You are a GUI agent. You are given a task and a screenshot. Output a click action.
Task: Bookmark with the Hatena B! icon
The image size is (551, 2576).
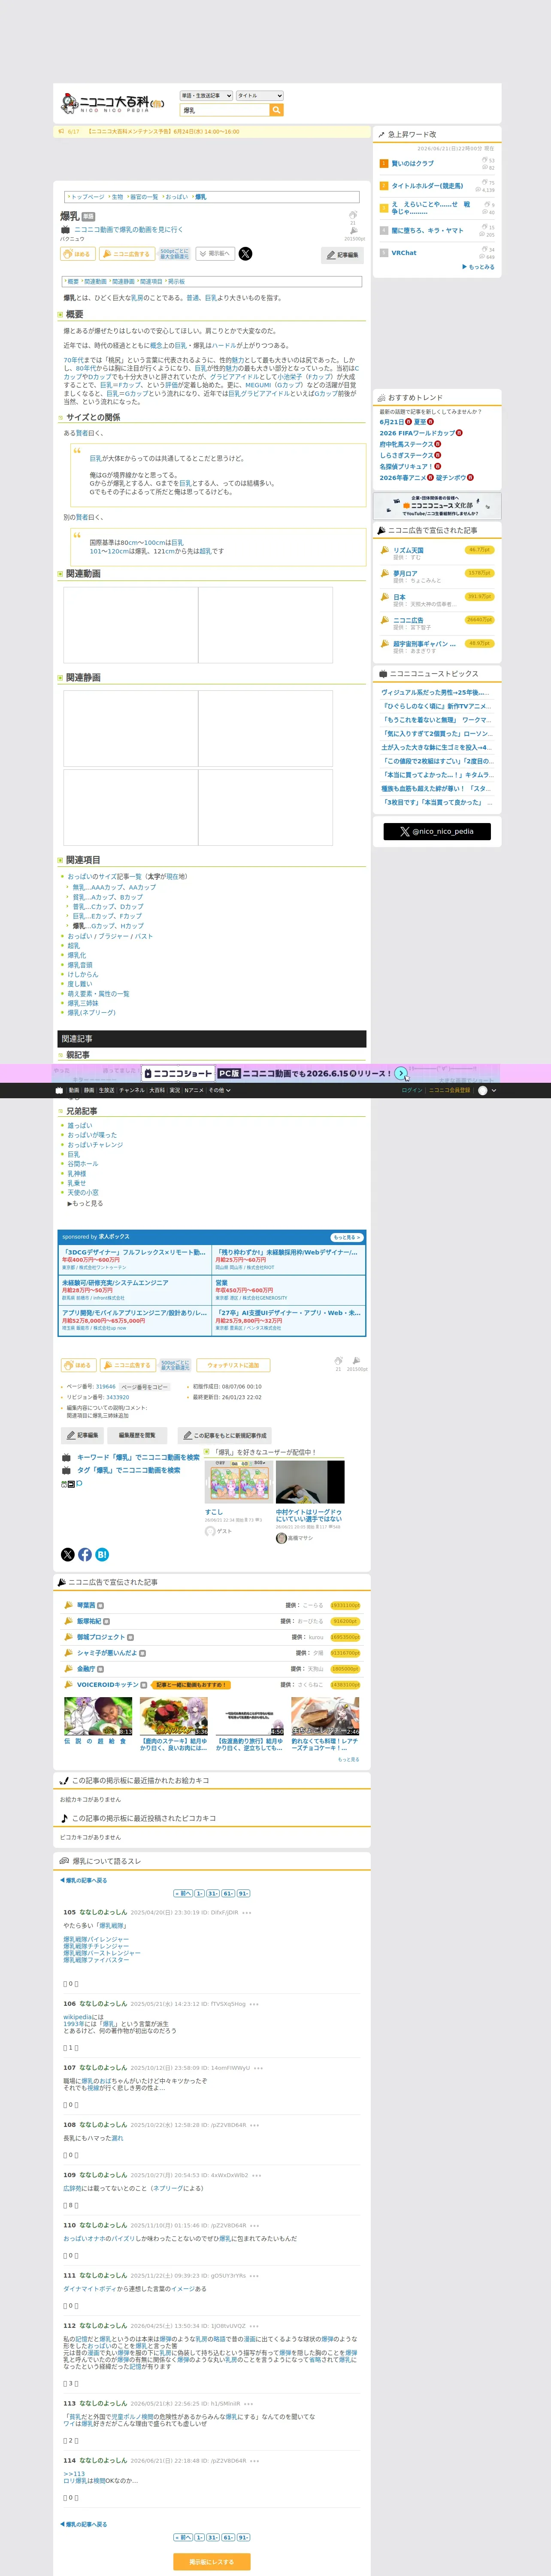pos(102,1554)
